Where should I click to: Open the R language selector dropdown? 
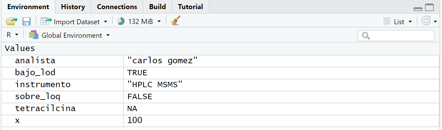tap(13, 35)
